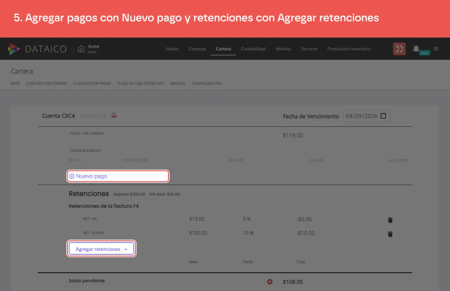Click the RET. FUENTE base $100.00
The width and height of the screenshot is (450, 291).
198,233
